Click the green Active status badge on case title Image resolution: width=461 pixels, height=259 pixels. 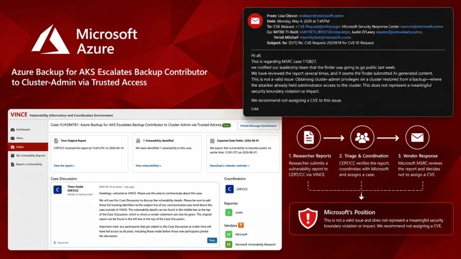226,125
